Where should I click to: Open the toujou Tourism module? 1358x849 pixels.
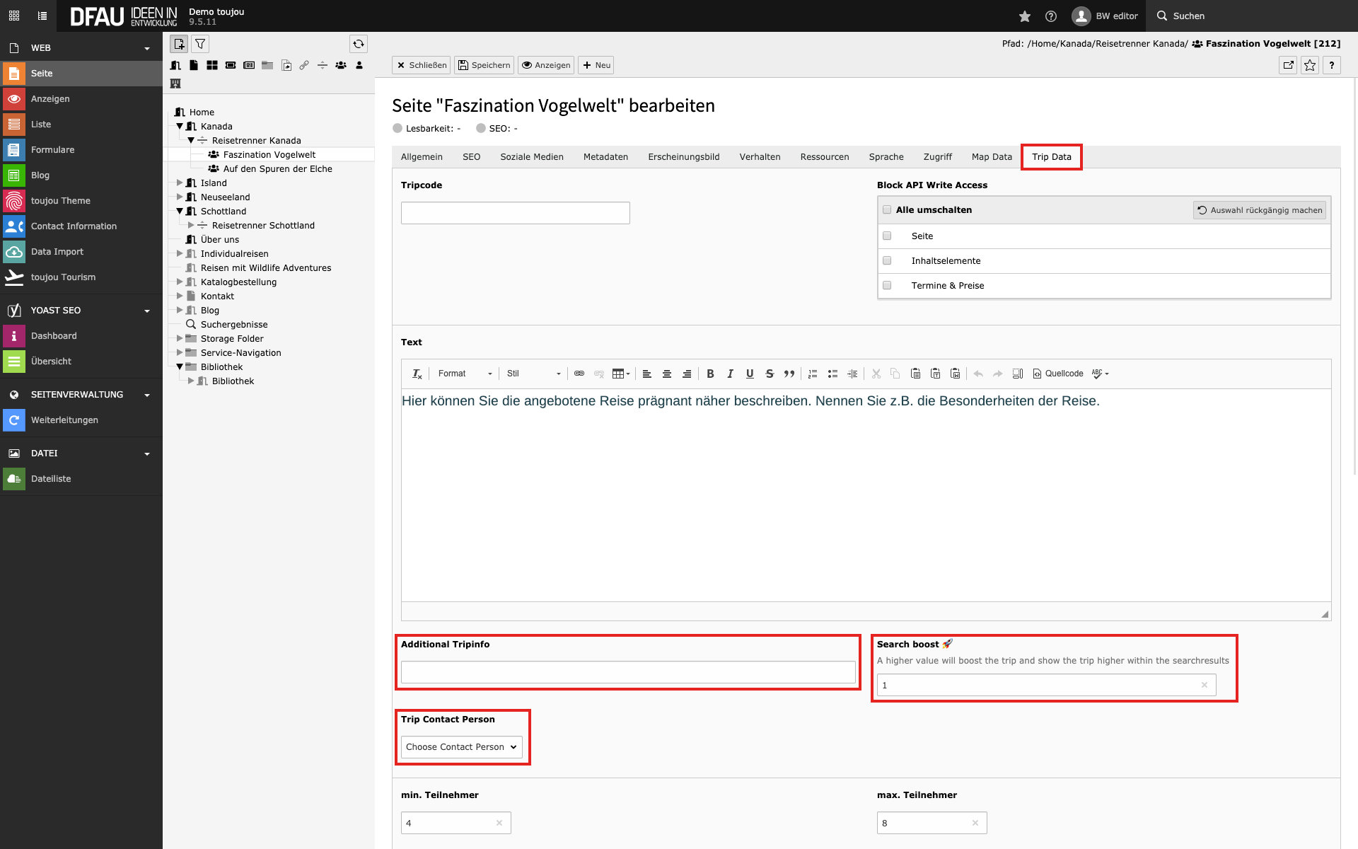[x=63, y=277]
